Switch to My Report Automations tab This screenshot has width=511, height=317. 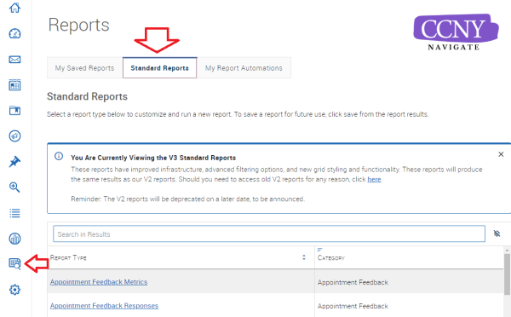(x=244, y=68)
